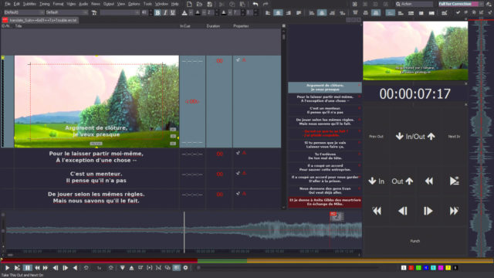Click the Undo arrow icon
Viewport: 494px width, 278px height.
[255, 4]
